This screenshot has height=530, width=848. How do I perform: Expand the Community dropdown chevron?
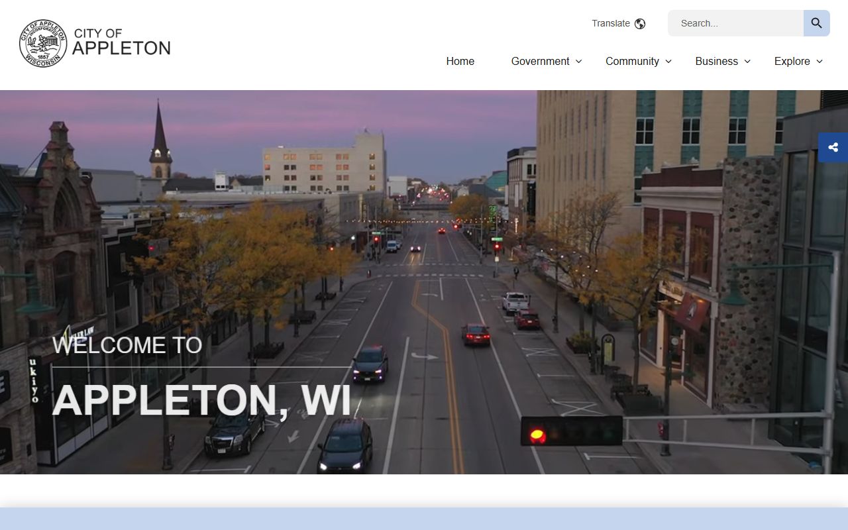coord(668,61)
